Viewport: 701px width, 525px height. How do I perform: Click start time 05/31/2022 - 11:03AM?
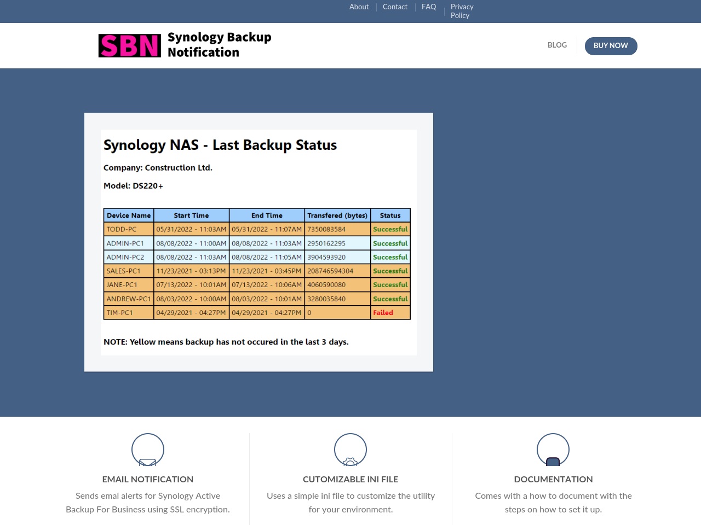(x=191, y=230)
